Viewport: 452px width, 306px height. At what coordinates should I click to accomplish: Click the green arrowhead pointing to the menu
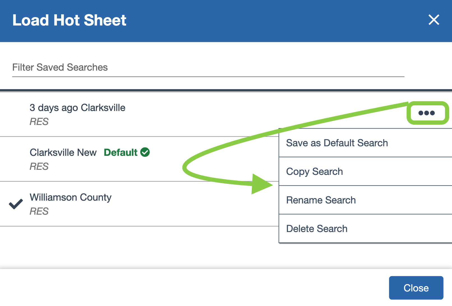[261, 184]
